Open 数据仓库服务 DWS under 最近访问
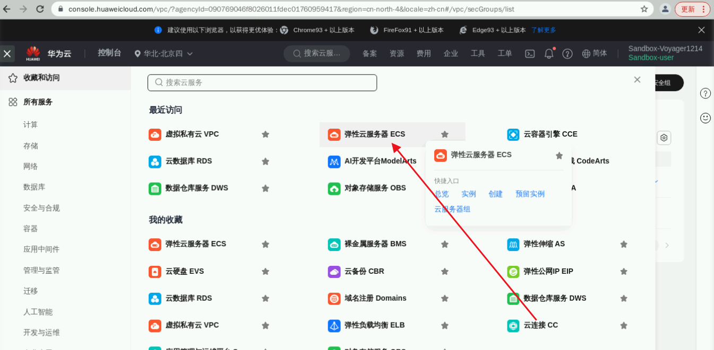Viewport: 714px width, 350px height. click(196, 188)
